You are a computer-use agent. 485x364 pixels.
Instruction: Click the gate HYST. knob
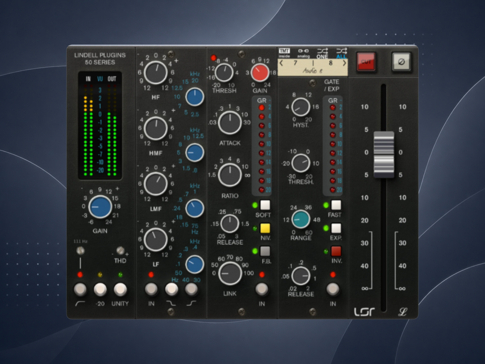pos(301,107)
